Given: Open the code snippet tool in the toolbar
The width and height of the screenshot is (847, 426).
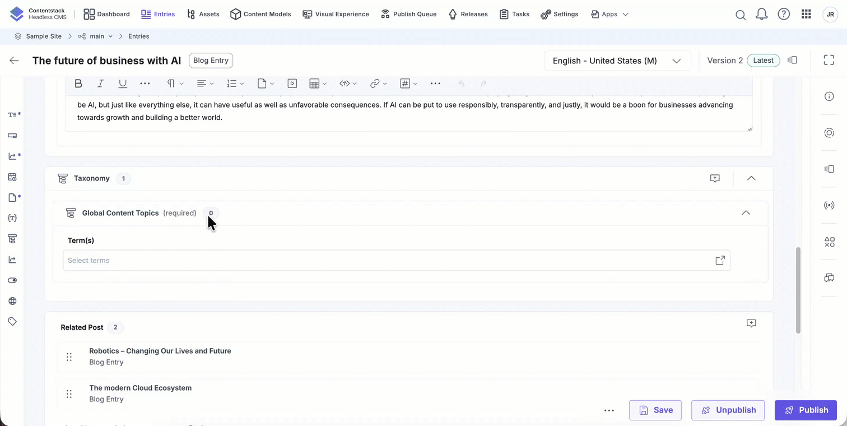Looking at the screenshot, I should (x=345, y=84).
